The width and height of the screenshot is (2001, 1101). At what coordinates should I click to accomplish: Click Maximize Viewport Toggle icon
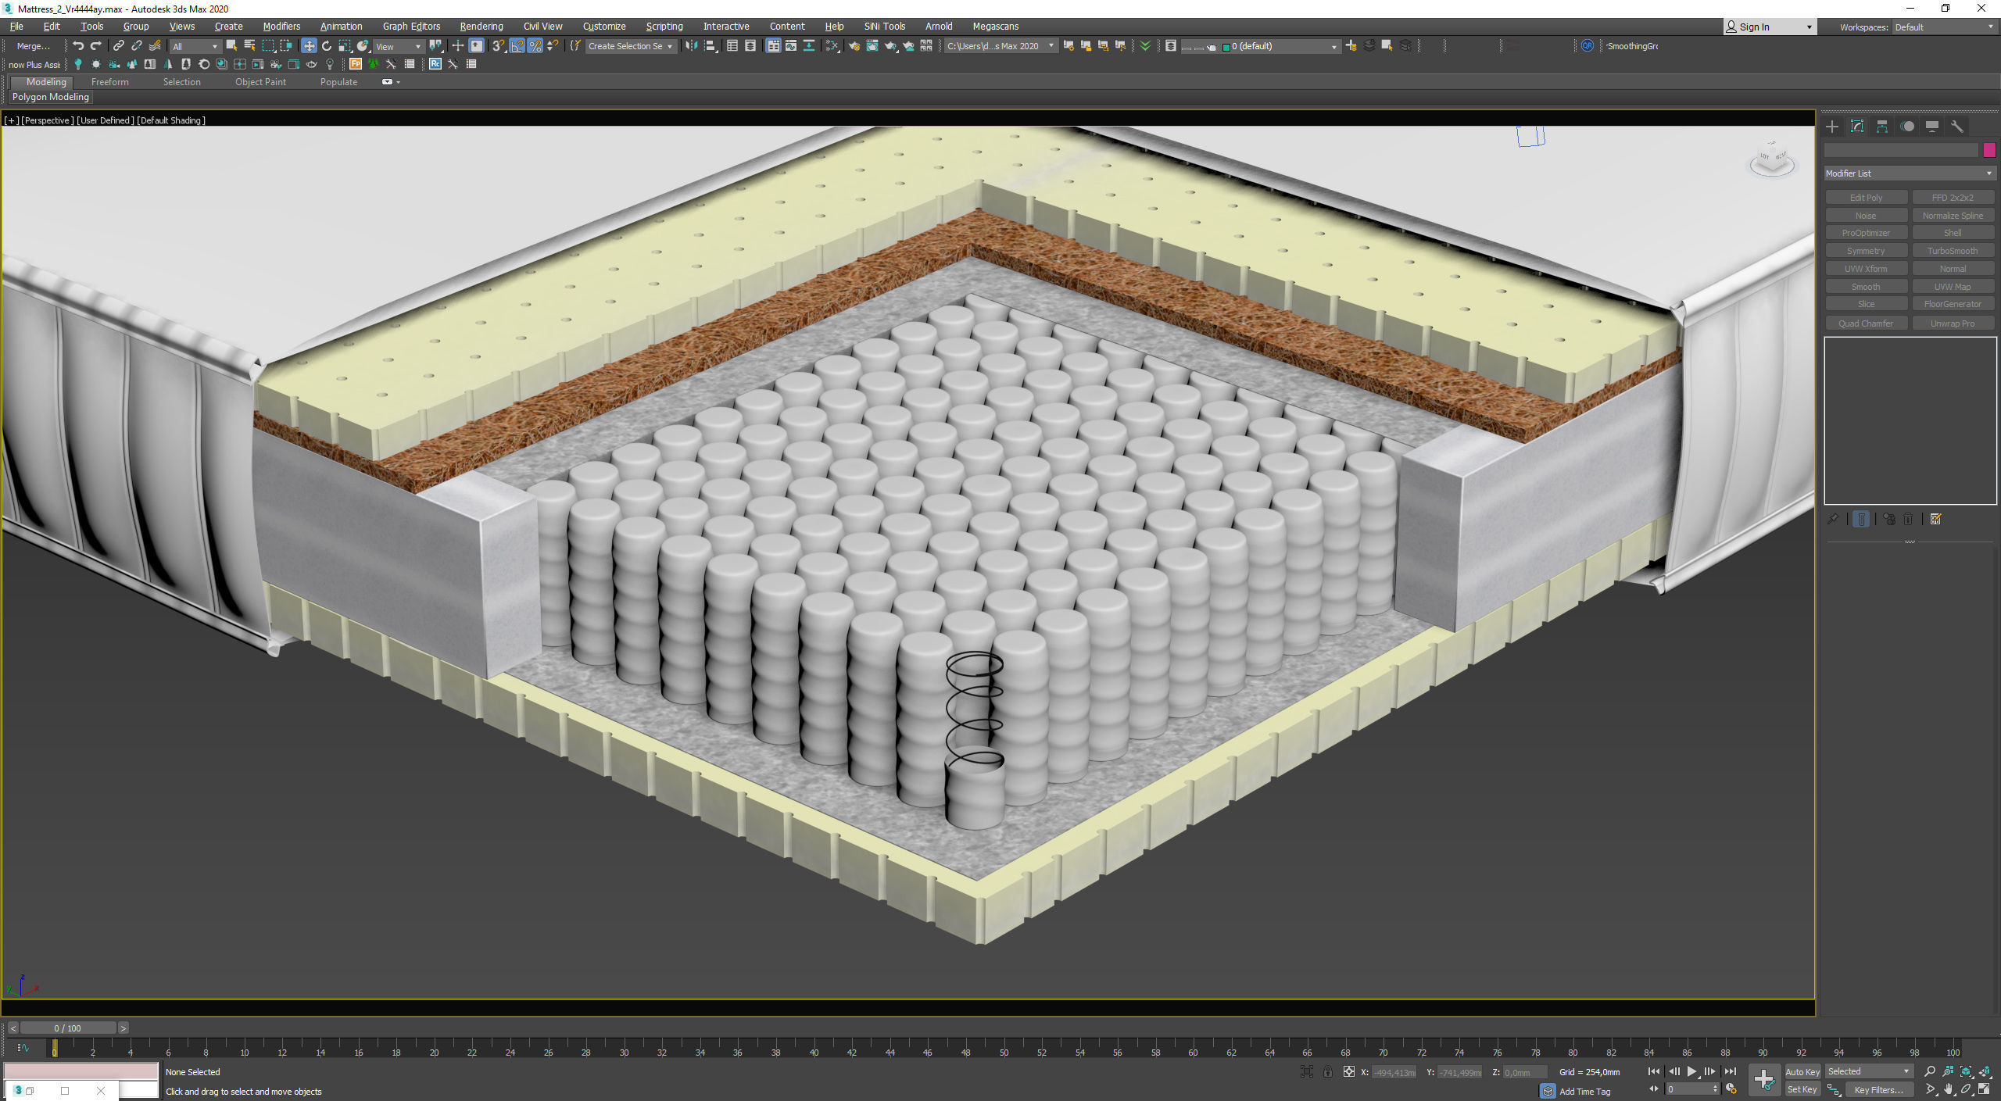pos(1985,1089)
